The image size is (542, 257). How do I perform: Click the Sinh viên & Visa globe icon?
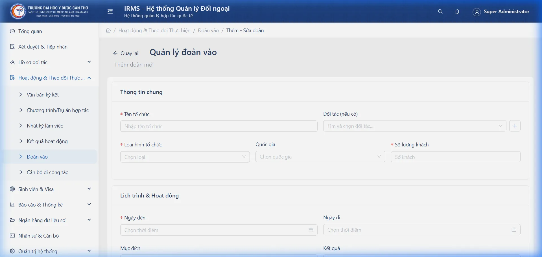12,189
